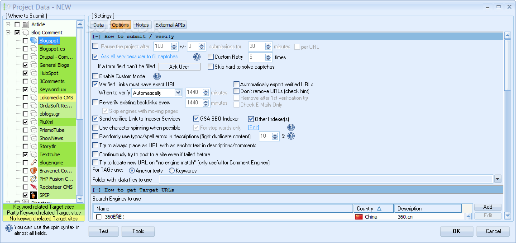The image size is (516, 243).
Task: Expand the Article tree node
Action: click(8, 24)
